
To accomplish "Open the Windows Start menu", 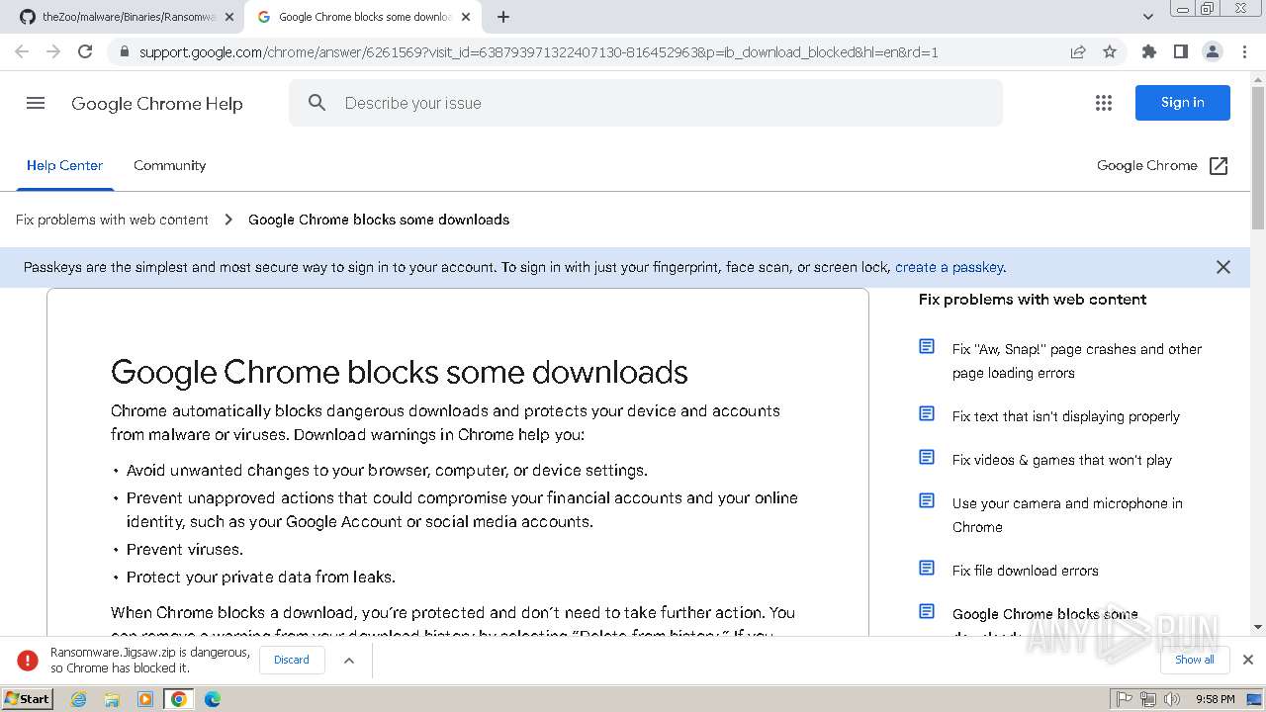I will coord(28,699).
